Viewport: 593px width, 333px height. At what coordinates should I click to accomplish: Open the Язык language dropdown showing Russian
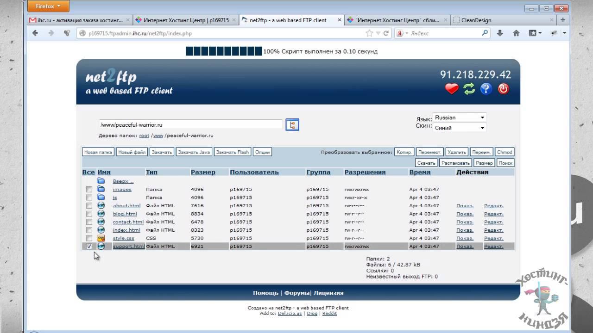click(x=460, y=117)
